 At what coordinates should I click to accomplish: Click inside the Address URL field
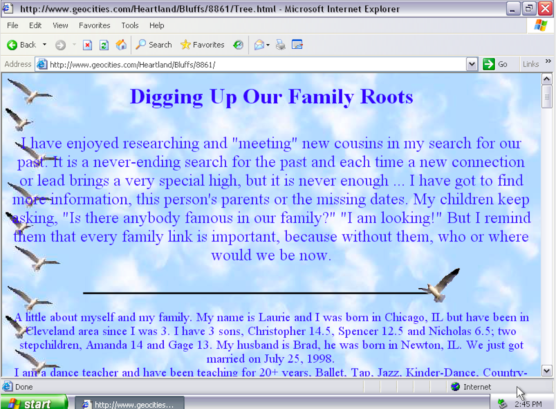[x=256, y=65]
